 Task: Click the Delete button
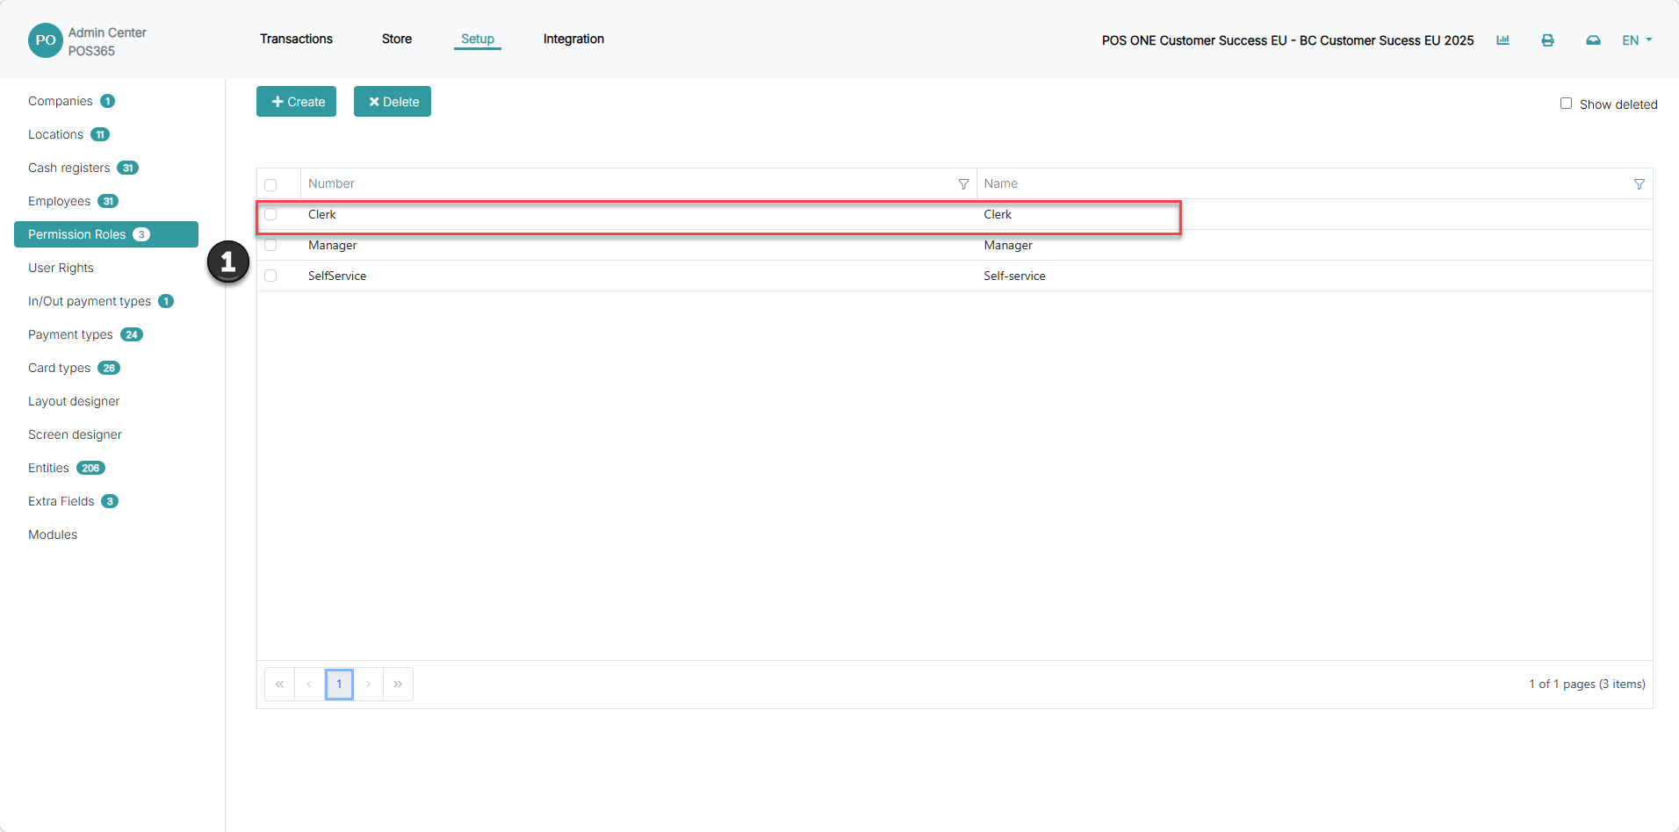click(393, 102)
